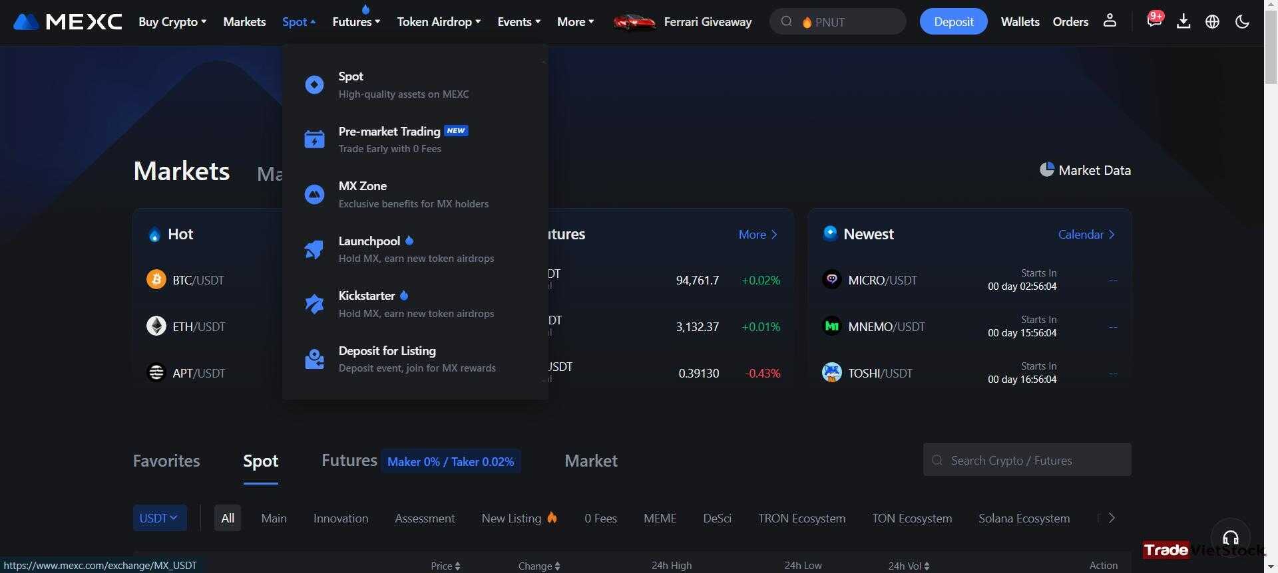This screenshot has width=1278, height=573.
Task: Click the Spot diamond icon in menu
Action: [314, 85]
